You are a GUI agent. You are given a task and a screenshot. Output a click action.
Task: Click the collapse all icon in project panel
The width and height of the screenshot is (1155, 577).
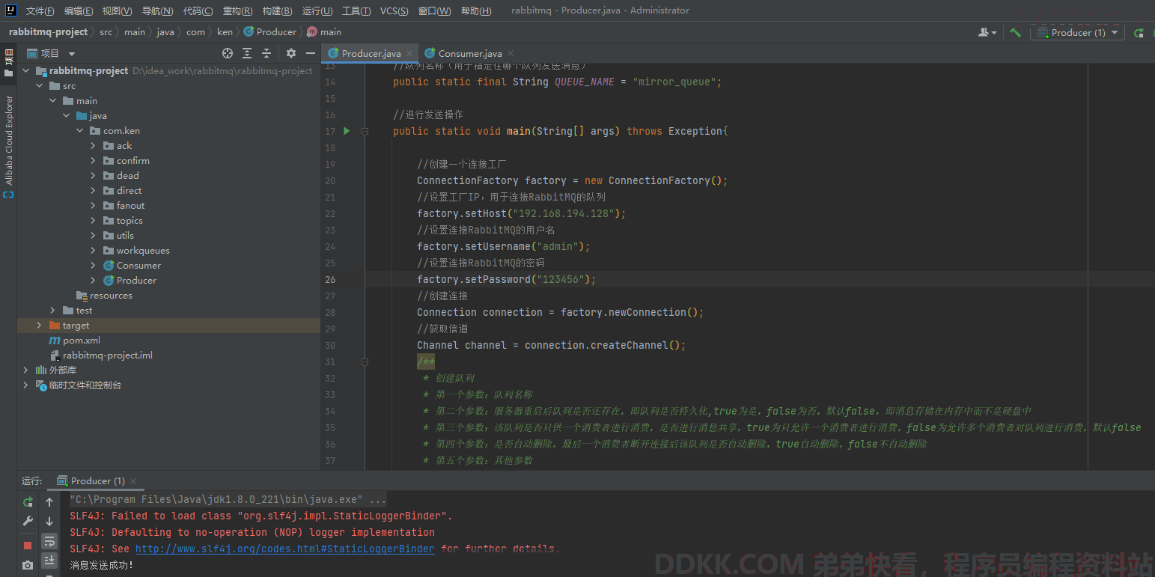pyautogui.click(x=266, y=53)
